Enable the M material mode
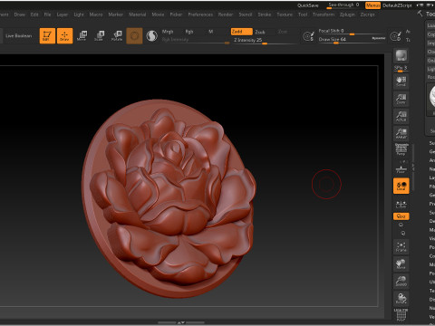 point(210,32)
